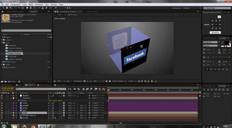Hide the levá layer eye
Screen dimensions: 232x128
2,110
